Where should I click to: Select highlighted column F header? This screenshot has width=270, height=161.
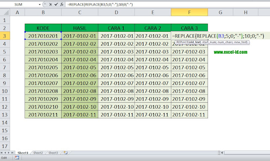pyautogui.click(x=189, y=12)
